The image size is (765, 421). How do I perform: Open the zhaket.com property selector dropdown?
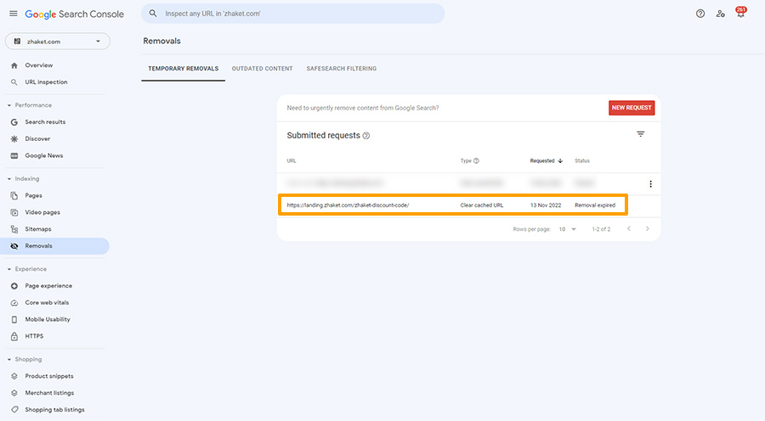point(58,42)
